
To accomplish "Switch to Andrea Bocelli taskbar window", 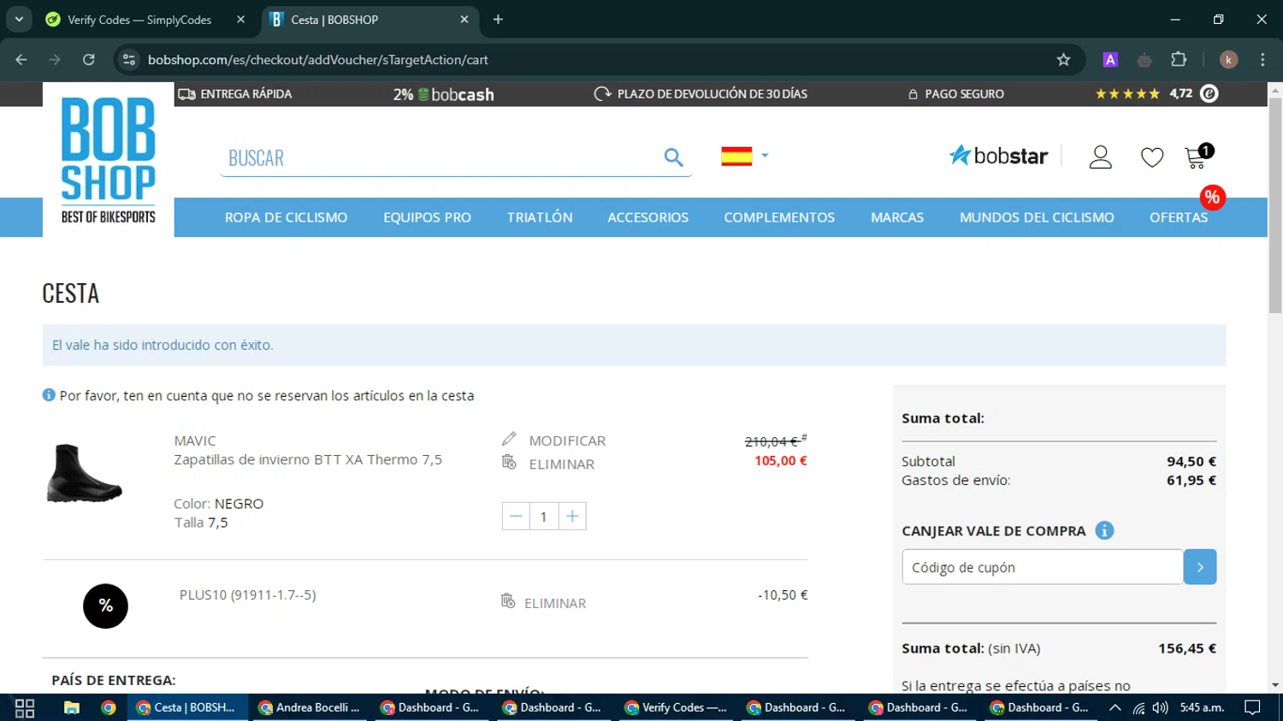I will pos(310,708).
